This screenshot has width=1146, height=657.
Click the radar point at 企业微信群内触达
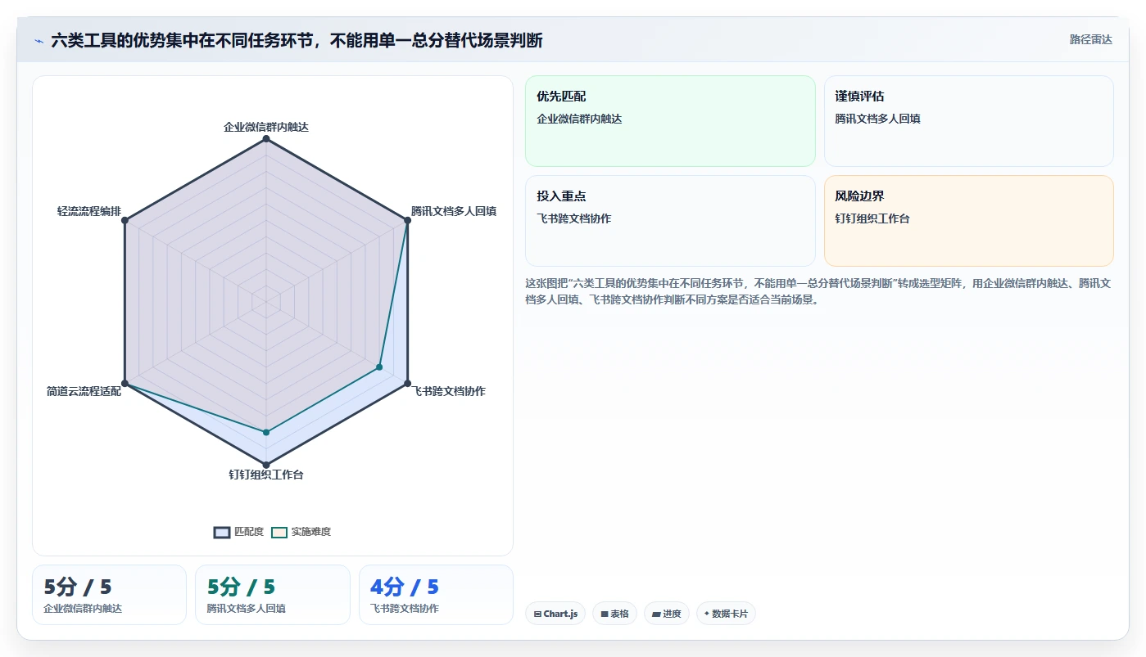pos(266,140)
